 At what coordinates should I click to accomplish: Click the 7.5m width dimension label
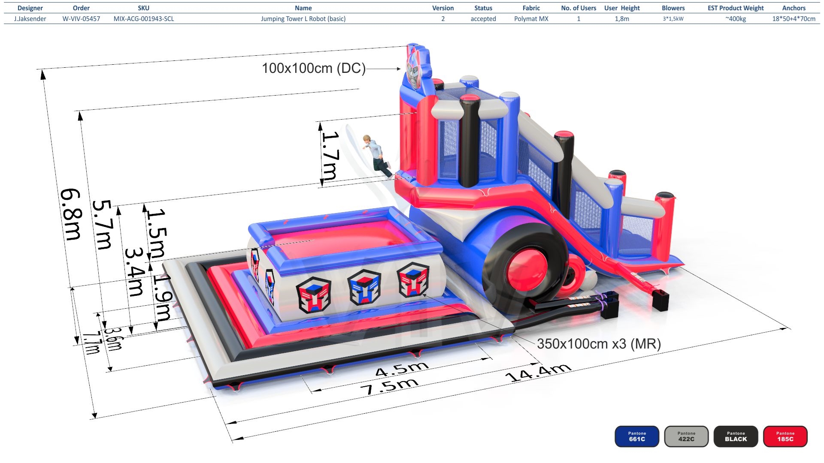pyautogui.click(x=389, y=387)
